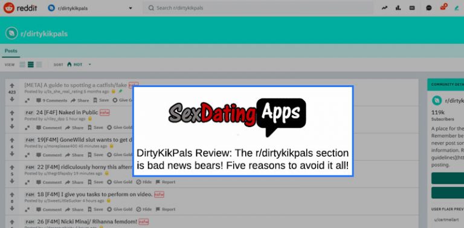Open the red notifications icon in header
Image resolution: width=464 pixels, height=228 pixels.
pos(443,7)
